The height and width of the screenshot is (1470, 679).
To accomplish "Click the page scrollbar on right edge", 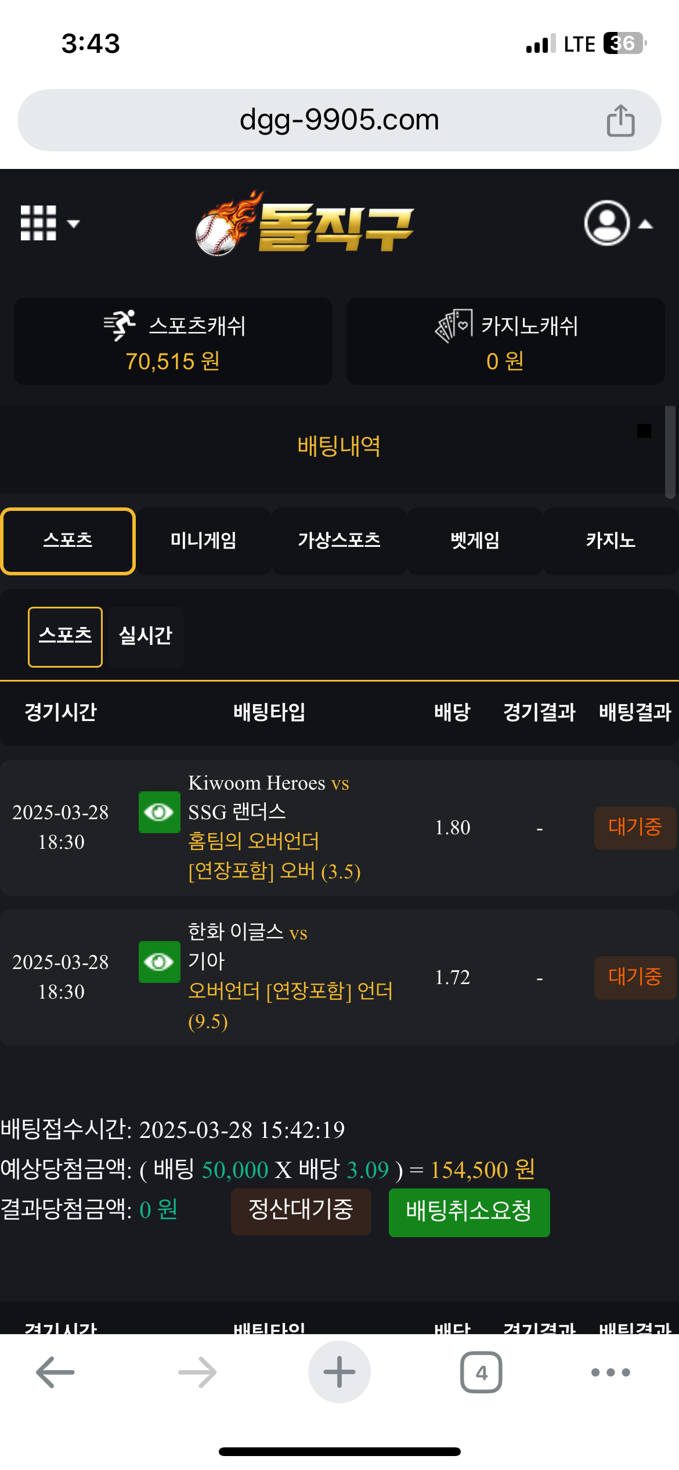I will (x=670, y=453).
